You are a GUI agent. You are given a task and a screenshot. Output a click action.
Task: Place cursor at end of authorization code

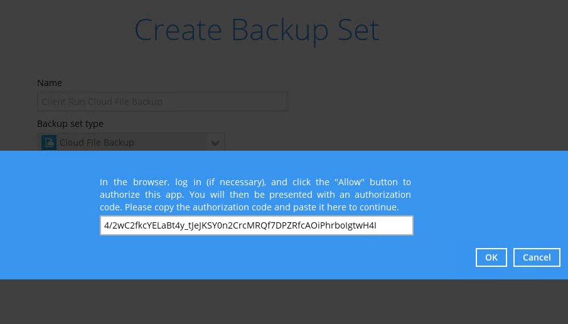tap(377, 225)
